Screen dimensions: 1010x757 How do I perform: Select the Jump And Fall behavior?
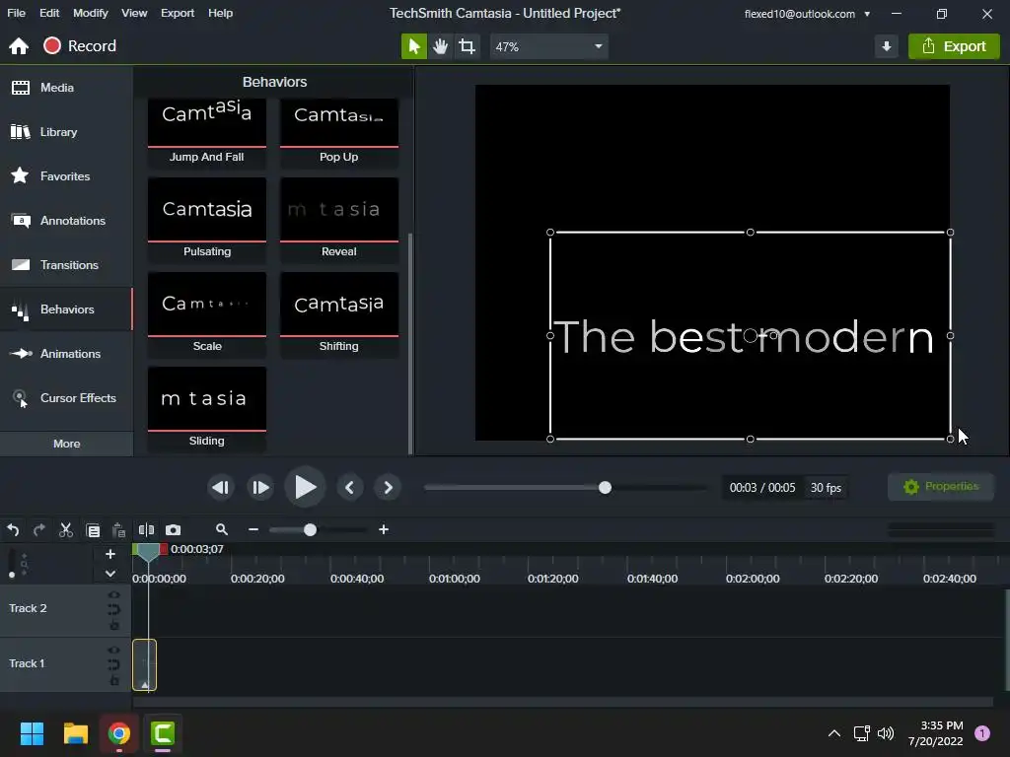click(x=207, y=133)
